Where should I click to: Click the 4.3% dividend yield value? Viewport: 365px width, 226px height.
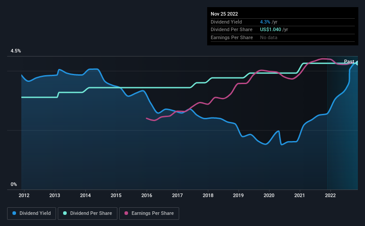click(x=265, y=22)
